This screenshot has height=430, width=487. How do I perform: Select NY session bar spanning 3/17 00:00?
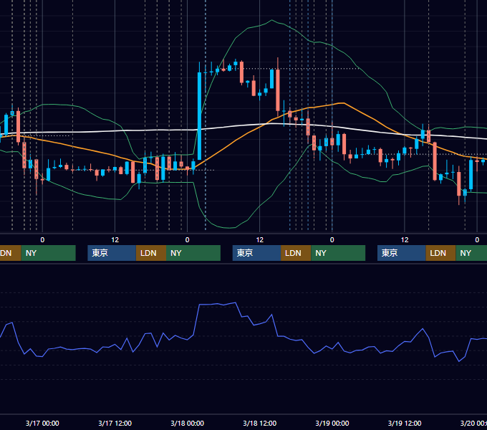49,253
